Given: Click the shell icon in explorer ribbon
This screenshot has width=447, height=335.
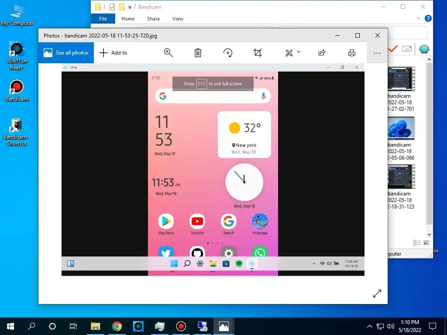Looking at the screenshot, I should tap(424, 49).
